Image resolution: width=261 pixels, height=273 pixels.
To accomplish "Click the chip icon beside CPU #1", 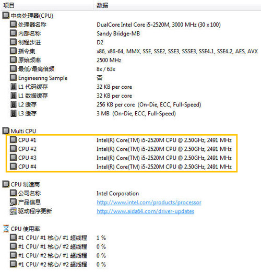I will (13, 140).
